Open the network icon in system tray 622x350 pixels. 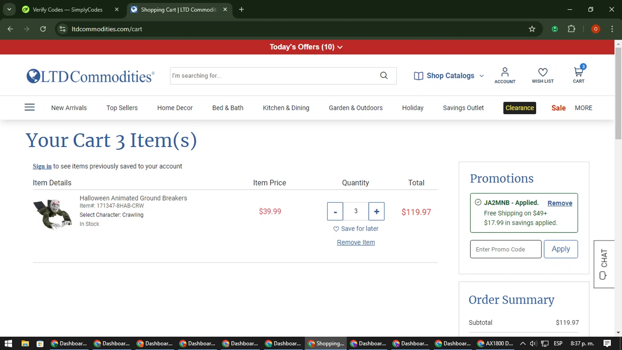click(545, 343)
